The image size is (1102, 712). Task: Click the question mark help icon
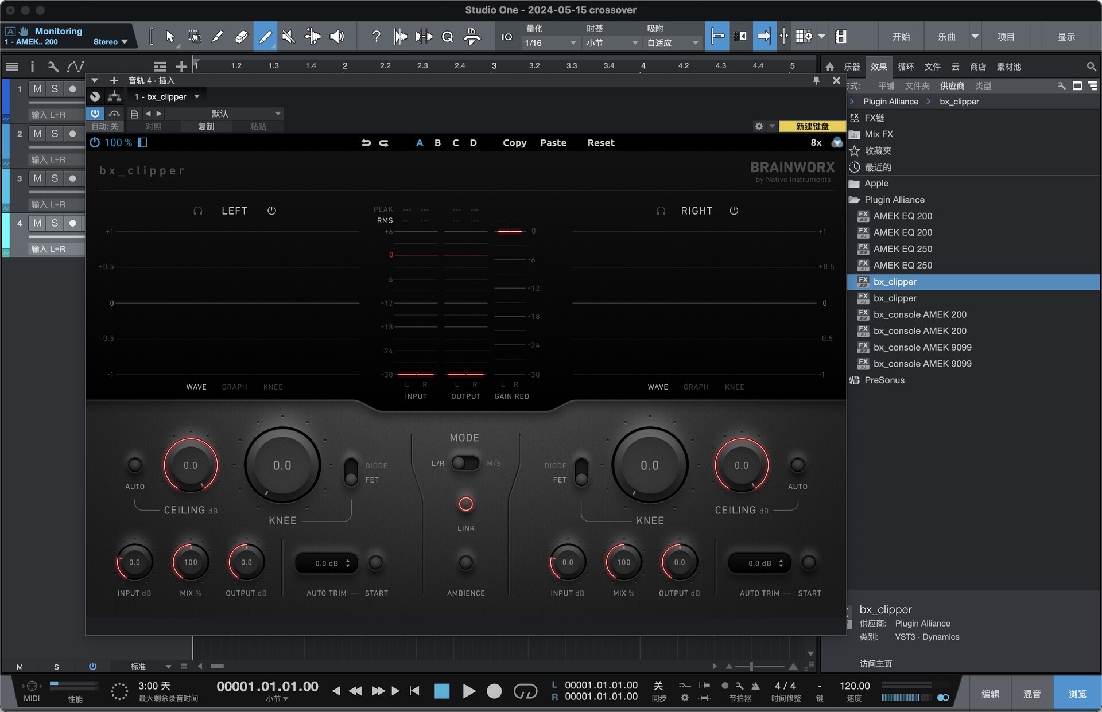click(x=376, y=37)
